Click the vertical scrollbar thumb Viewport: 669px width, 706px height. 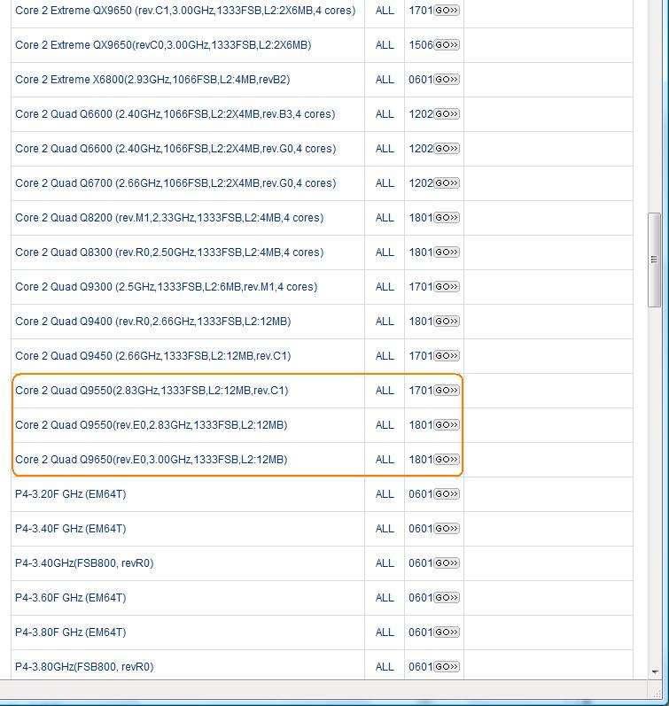(654, 260)
